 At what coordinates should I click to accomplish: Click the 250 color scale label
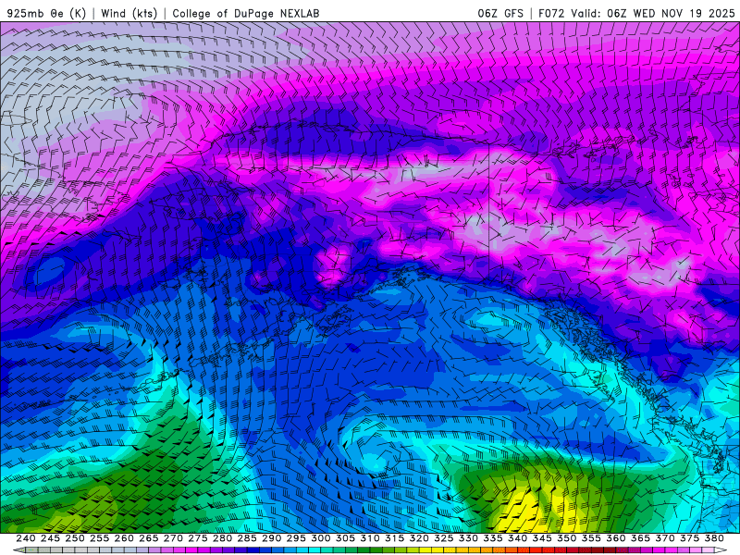point(75,538)
